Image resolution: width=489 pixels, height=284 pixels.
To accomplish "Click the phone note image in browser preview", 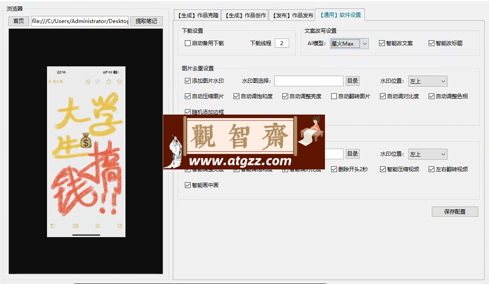I will [x=86, y=151].
